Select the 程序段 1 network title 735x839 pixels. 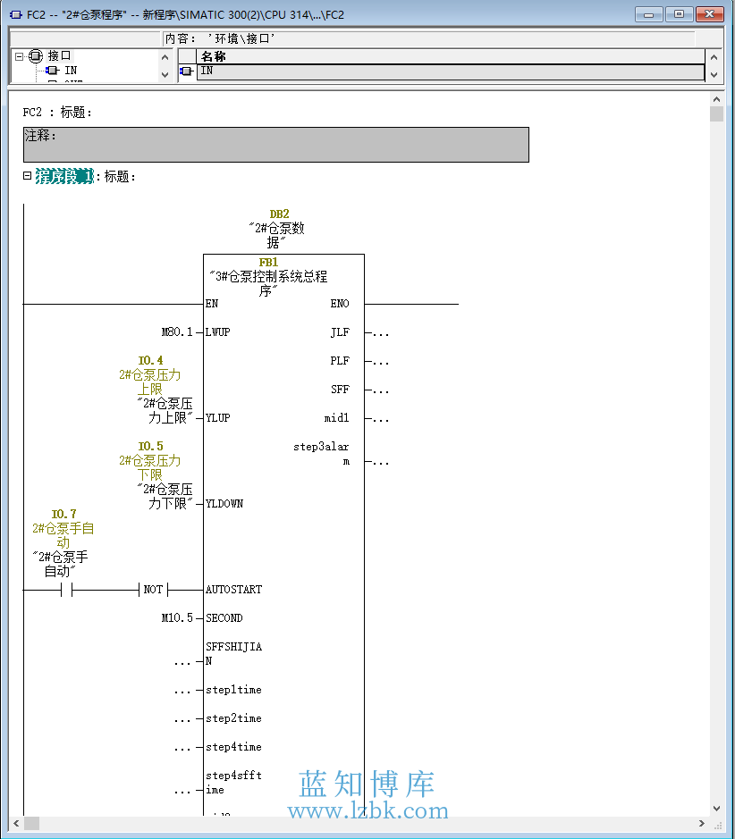64,176
